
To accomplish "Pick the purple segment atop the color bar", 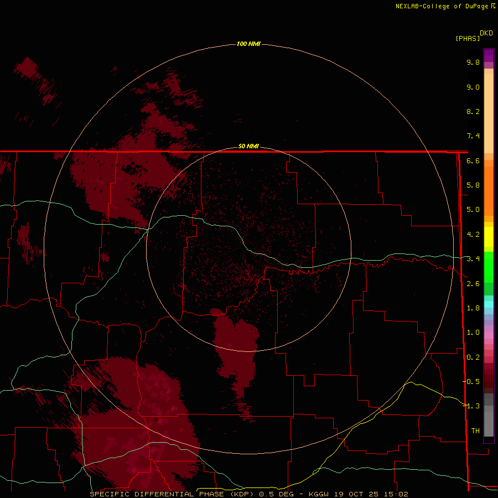I will tap(489, 55).
